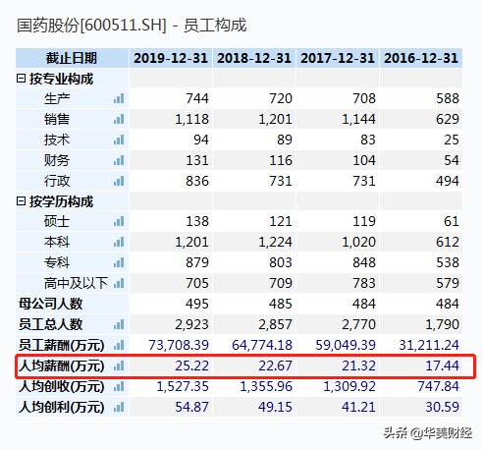Screen dimensions: 483x450
Task: Select the 2017-12-31 column header
Action: 338,58
